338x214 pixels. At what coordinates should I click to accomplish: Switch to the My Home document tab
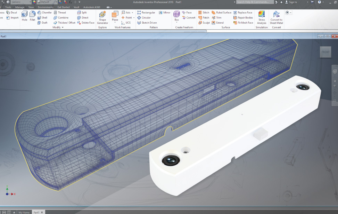(x=24, y=212)
